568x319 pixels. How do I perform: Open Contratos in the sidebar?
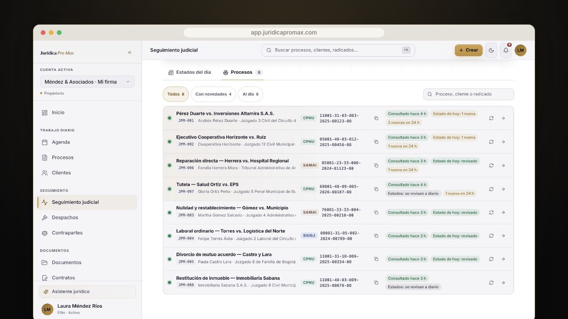coord(87,277)
